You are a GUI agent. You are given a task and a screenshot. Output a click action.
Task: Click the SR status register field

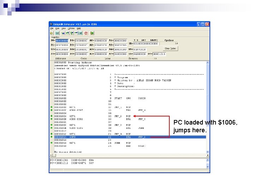point(145,44)
